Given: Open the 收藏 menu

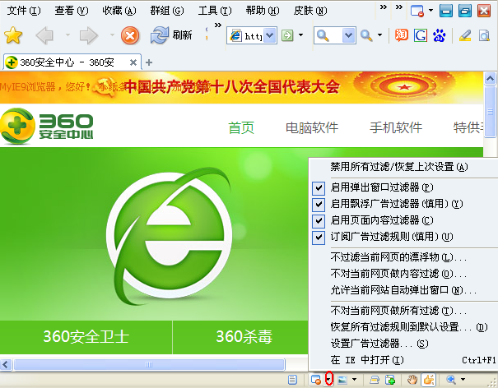Looking at the screenshot, I should (x=119, y=11).
